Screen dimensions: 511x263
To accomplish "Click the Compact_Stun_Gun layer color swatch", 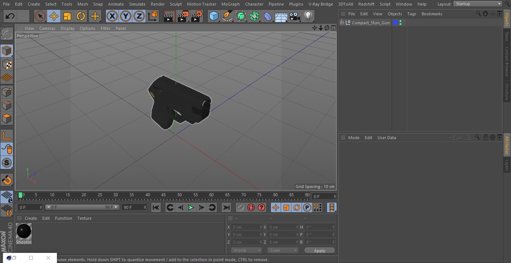I will click(395, 23).
